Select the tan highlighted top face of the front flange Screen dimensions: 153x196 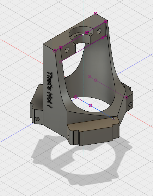[93, 124]
